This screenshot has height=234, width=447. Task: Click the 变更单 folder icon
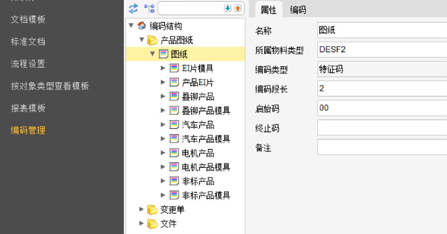point(152,210)
